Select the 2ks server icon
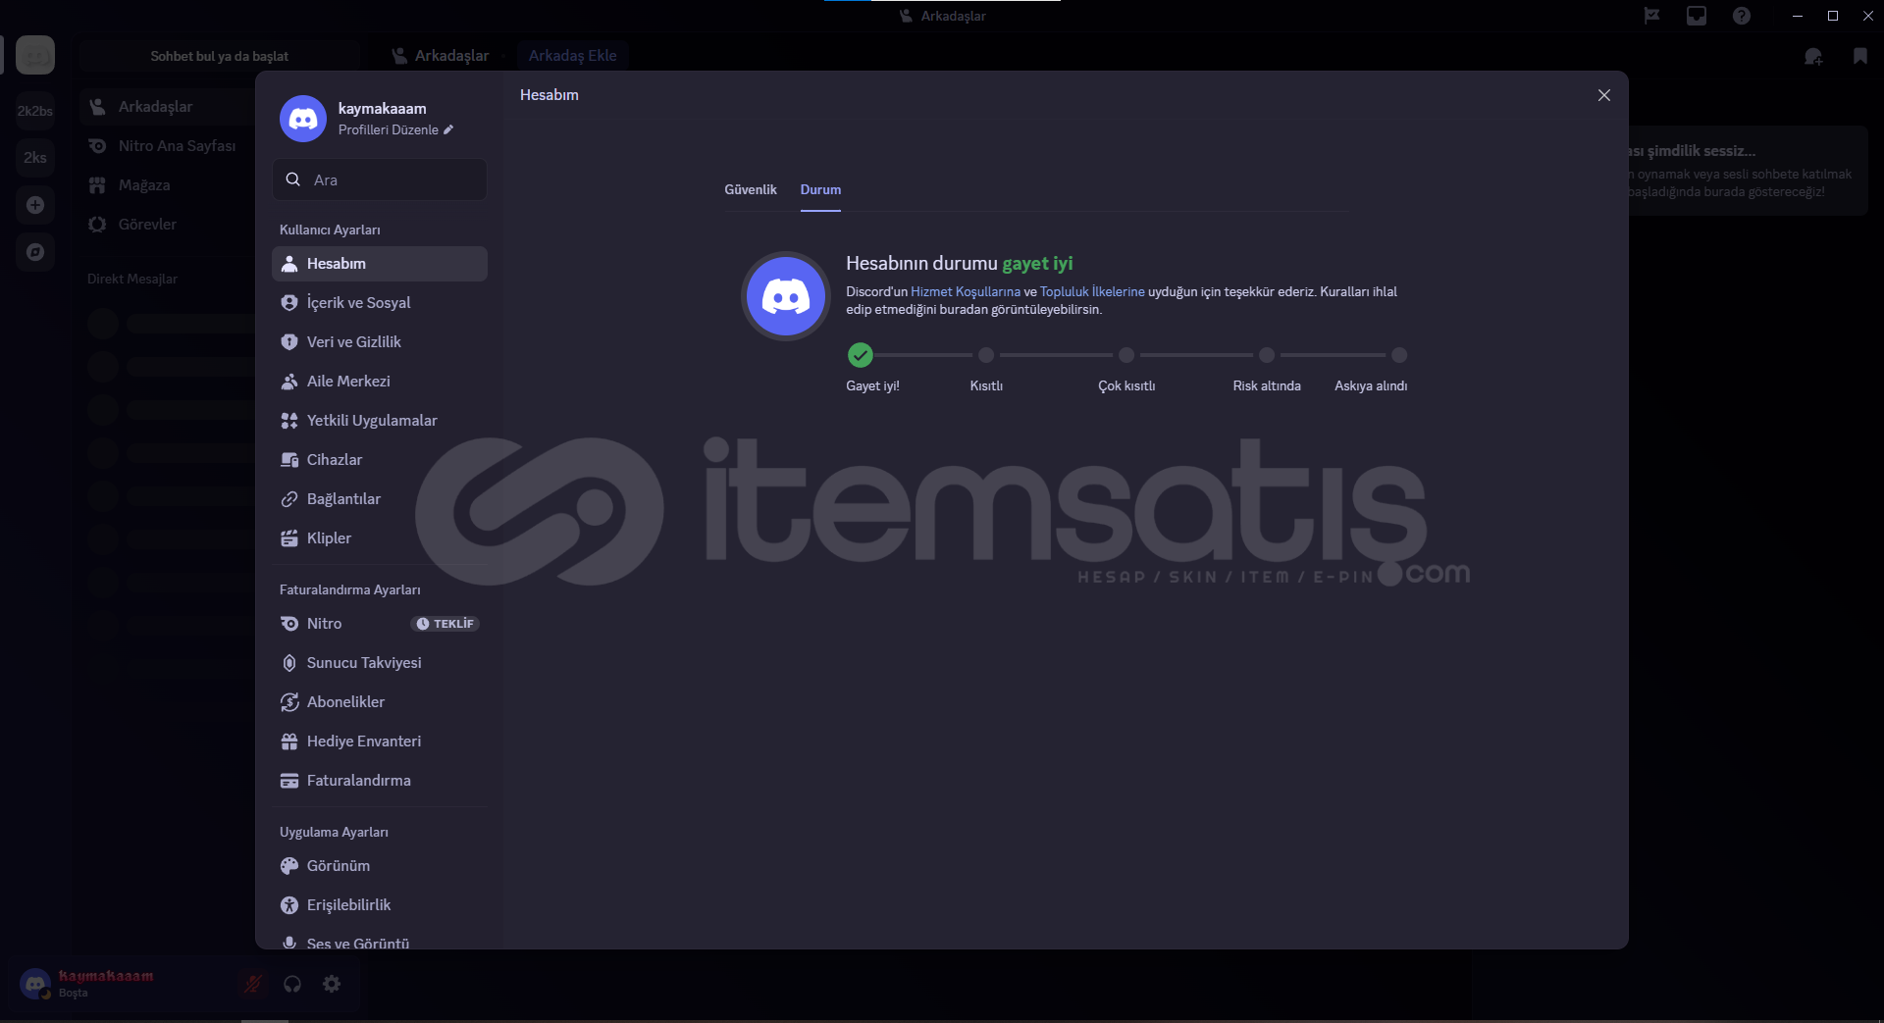 (x=35, y=158)
